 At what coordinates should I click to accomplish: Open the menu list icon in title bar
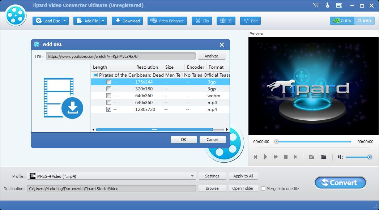[339, 5]
